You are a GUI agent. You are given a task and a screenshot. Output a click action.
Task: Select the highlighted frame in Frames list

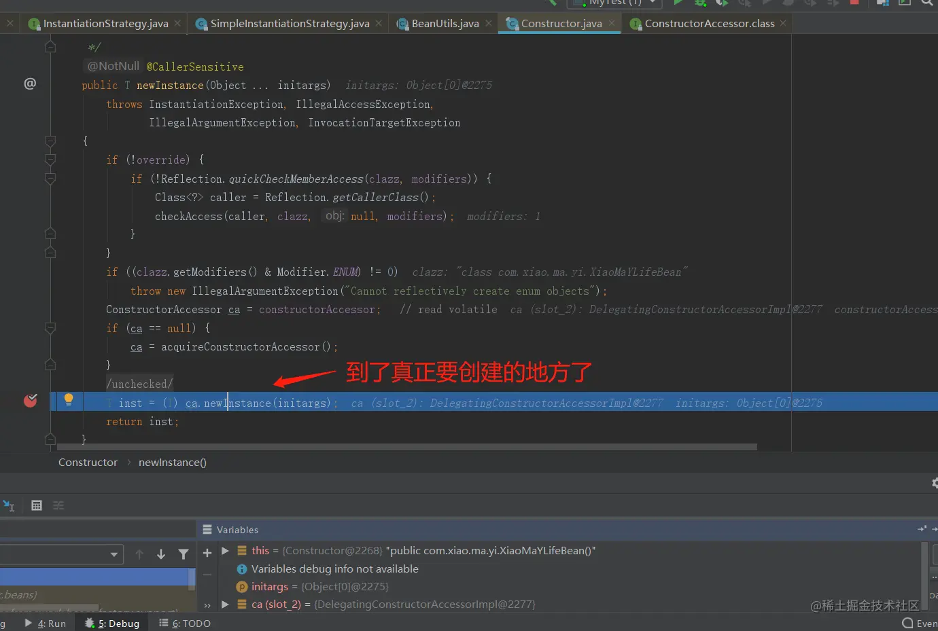[94, 577]
